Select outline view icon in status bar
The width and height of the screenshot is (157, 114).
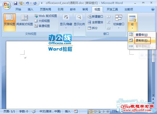click(104, 111)
